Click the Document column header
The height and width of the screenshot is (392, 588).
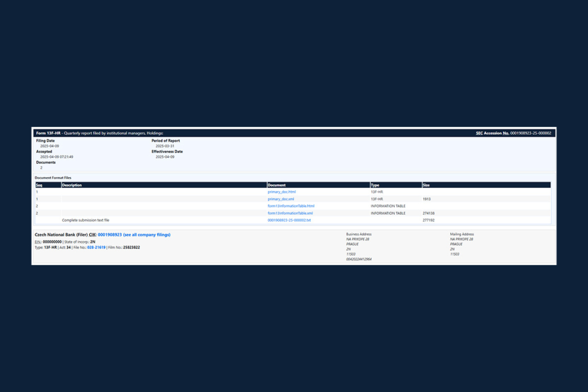(x=277, y=185)
